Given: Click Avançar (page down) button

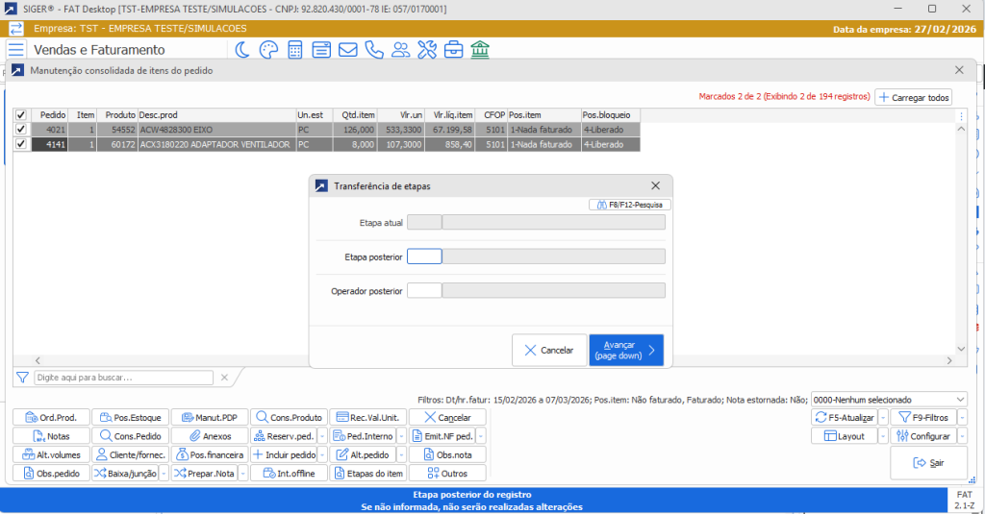Looking at the screenshot, I should [626, 351].
